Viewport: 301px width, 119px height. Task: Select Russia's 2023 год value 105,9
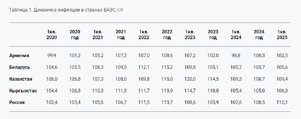[213, 102]
